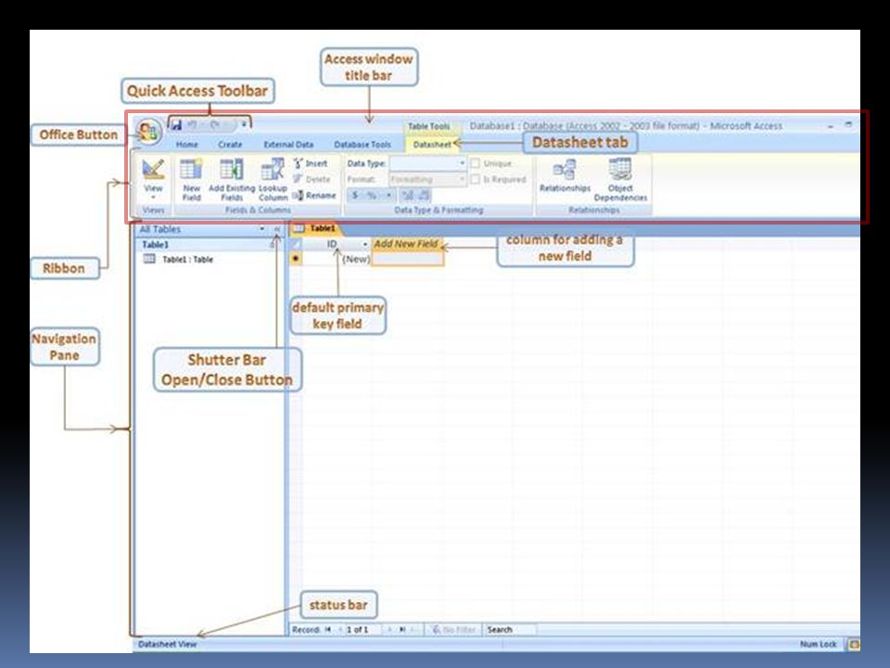Image resolution: width=890 pixels, height=668 pixels.
Task: Click the Add New Field column header
Action: click(406, 244)
